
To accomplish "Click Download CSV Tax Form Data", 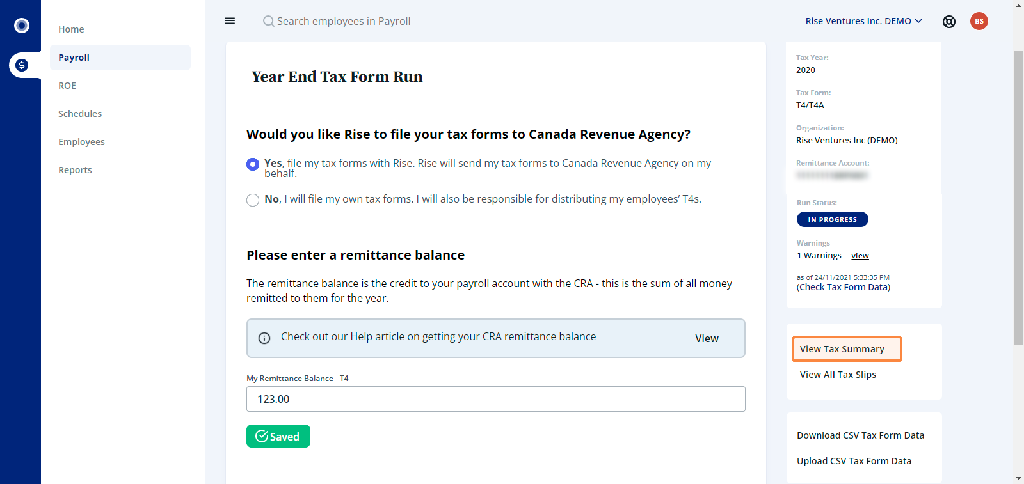I will [x=860, y=435].
